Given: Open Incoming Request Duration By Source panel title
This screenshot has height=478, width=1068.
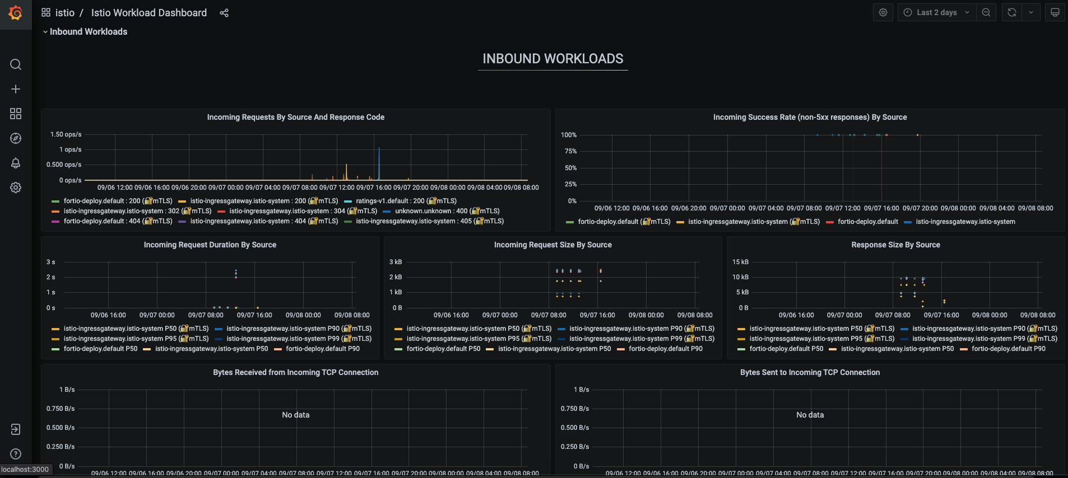Looking at the screenshot, I should 210,245.
